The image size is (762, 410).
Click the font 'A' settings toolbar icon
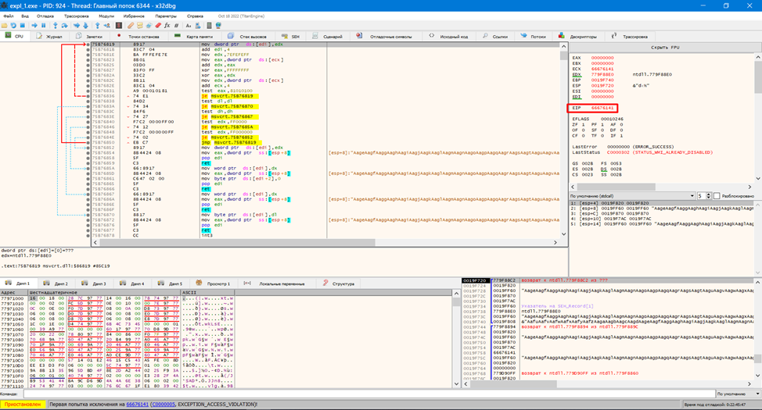pyautogui.click(x=188, y=26)
